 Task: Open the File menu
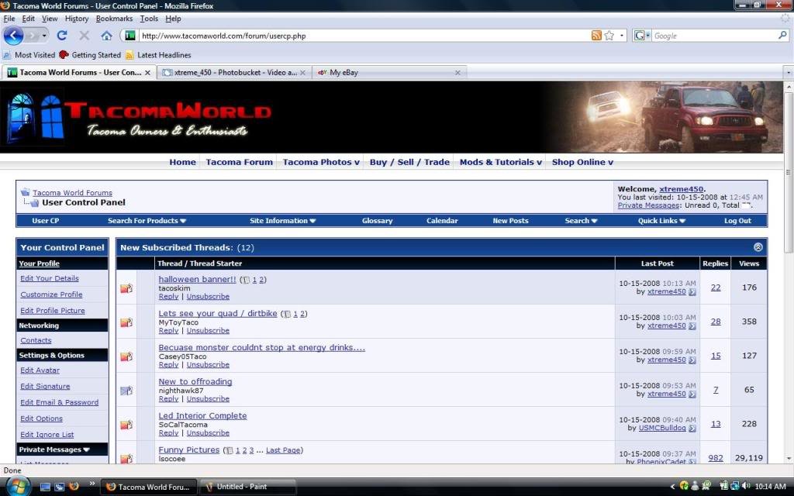(9, 19)
